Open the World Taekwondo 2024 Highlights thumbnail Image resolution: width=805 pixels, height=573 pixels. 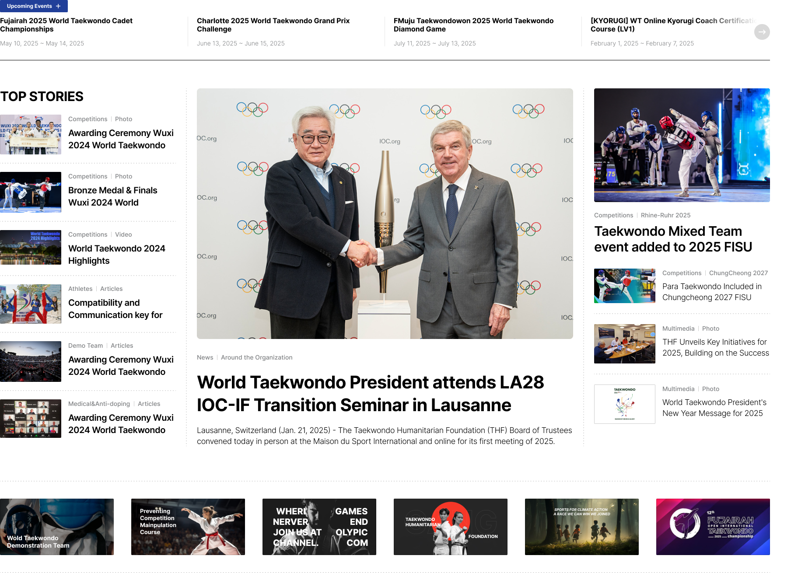pyautogui.click(x=31, y=247)
